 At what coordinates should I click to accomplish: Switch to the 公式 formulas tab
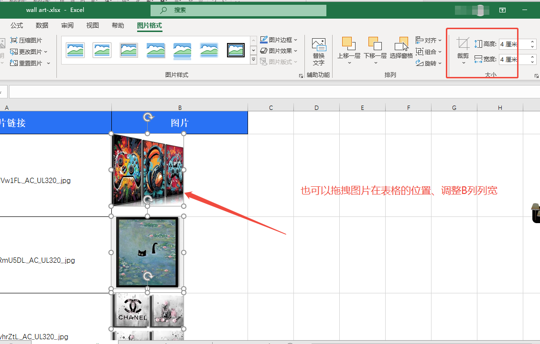(17, 25)
